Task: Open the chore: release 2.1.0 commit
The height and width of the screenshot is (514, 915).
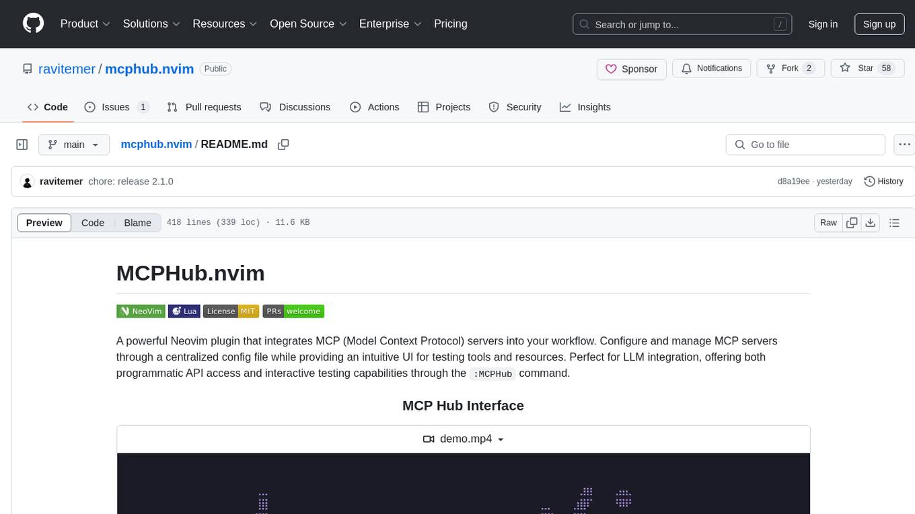Action: 131,182
